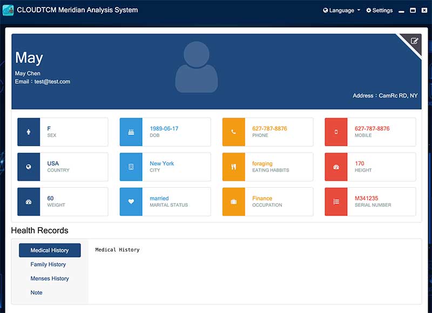Switch to the Family History tab
This screenshot has width=432, height=313.
tap(48, 264)
